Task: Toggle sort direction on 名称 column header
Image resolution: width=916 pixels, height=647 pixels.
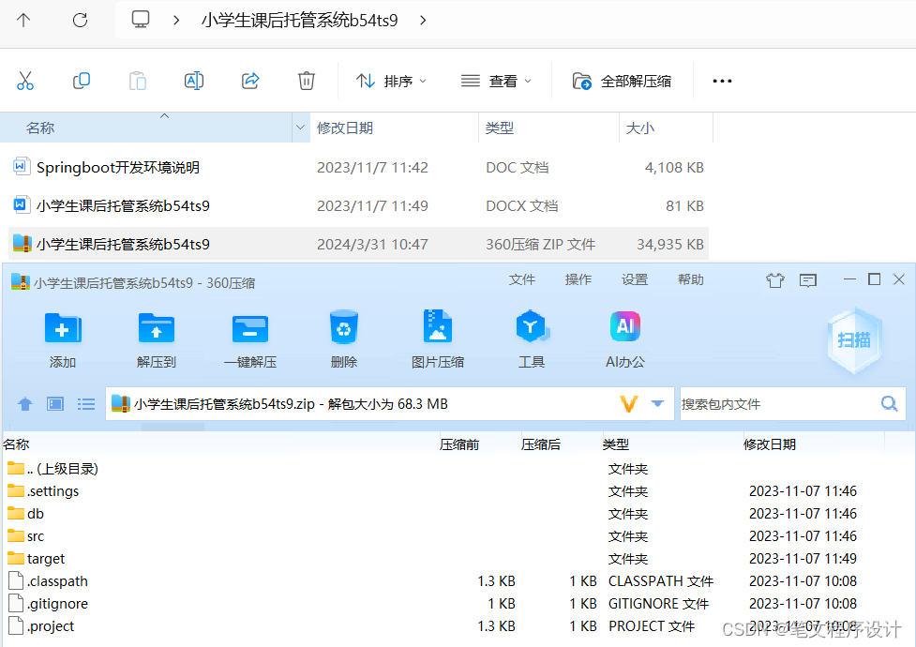Action: pos(164,121)
